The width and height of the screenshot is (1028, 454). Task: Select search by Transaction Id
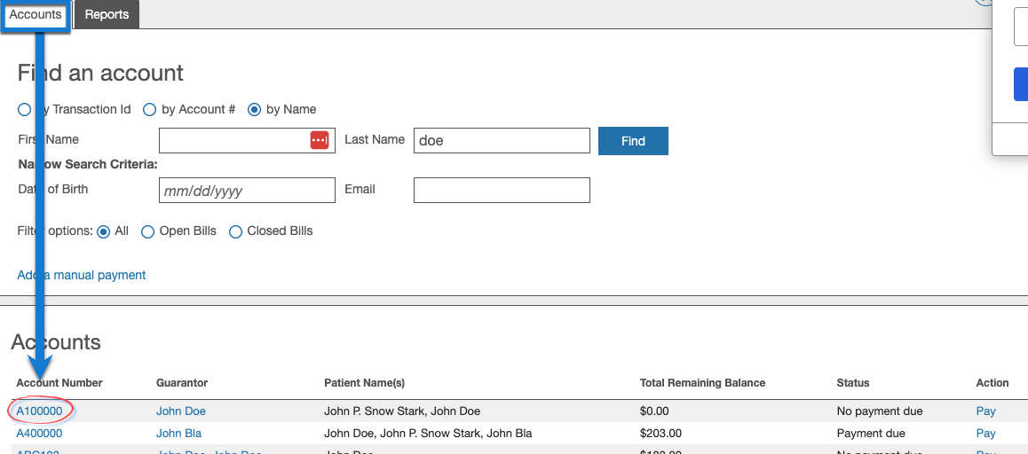[x=24, y=110]
